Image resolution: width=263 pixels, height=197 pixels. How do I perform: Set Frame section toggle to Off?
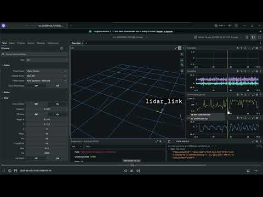pyautogui.click(x=36, y=86)
